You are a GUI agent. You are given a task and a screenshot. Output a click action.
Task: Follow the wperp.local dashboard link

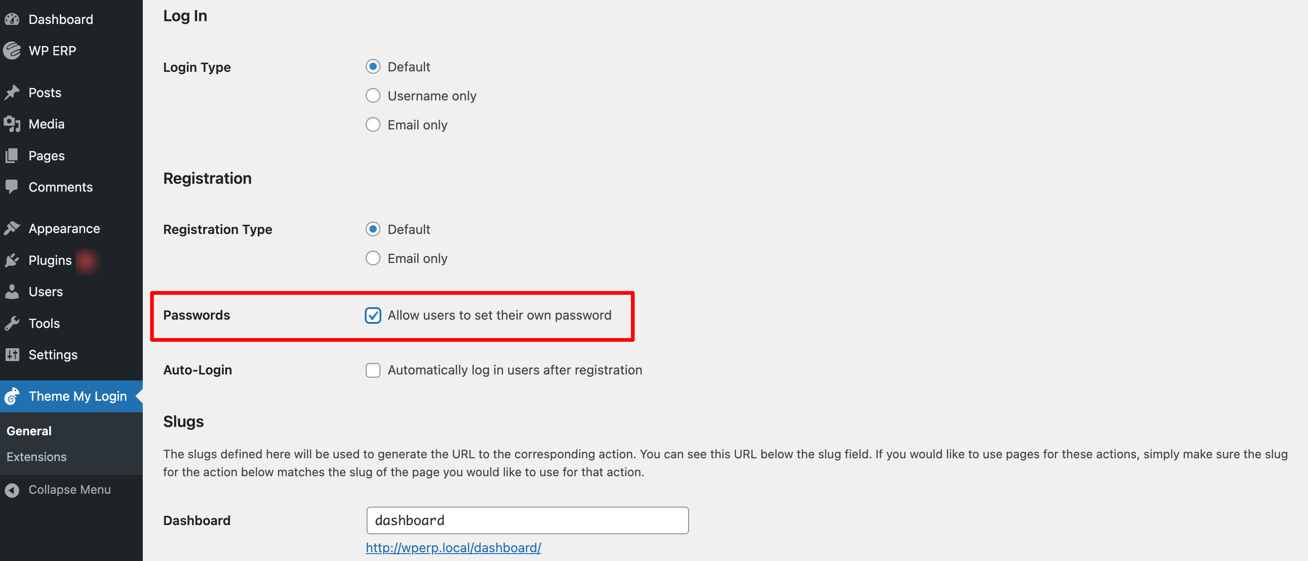(x=454, y=548)
